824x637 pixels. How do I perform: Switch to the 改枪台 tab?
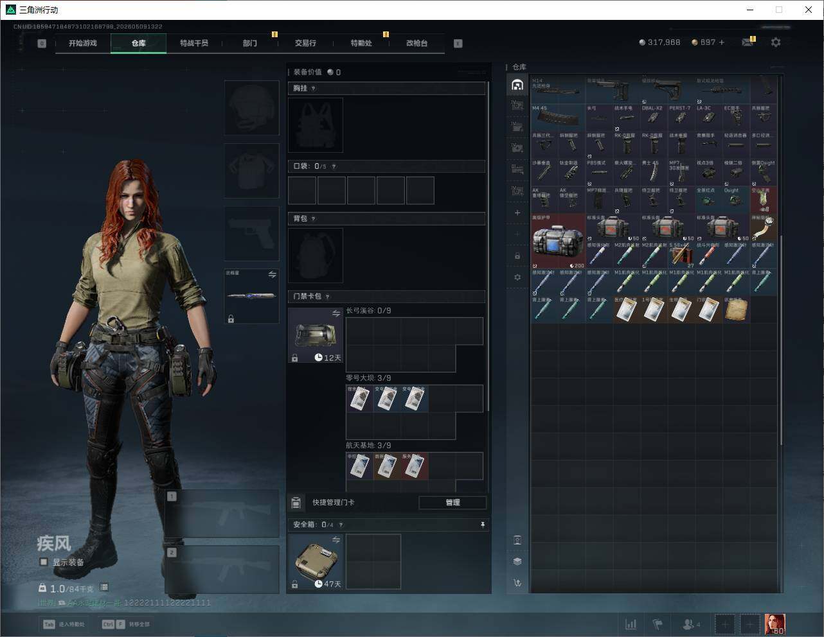click(x=416, y=43)
